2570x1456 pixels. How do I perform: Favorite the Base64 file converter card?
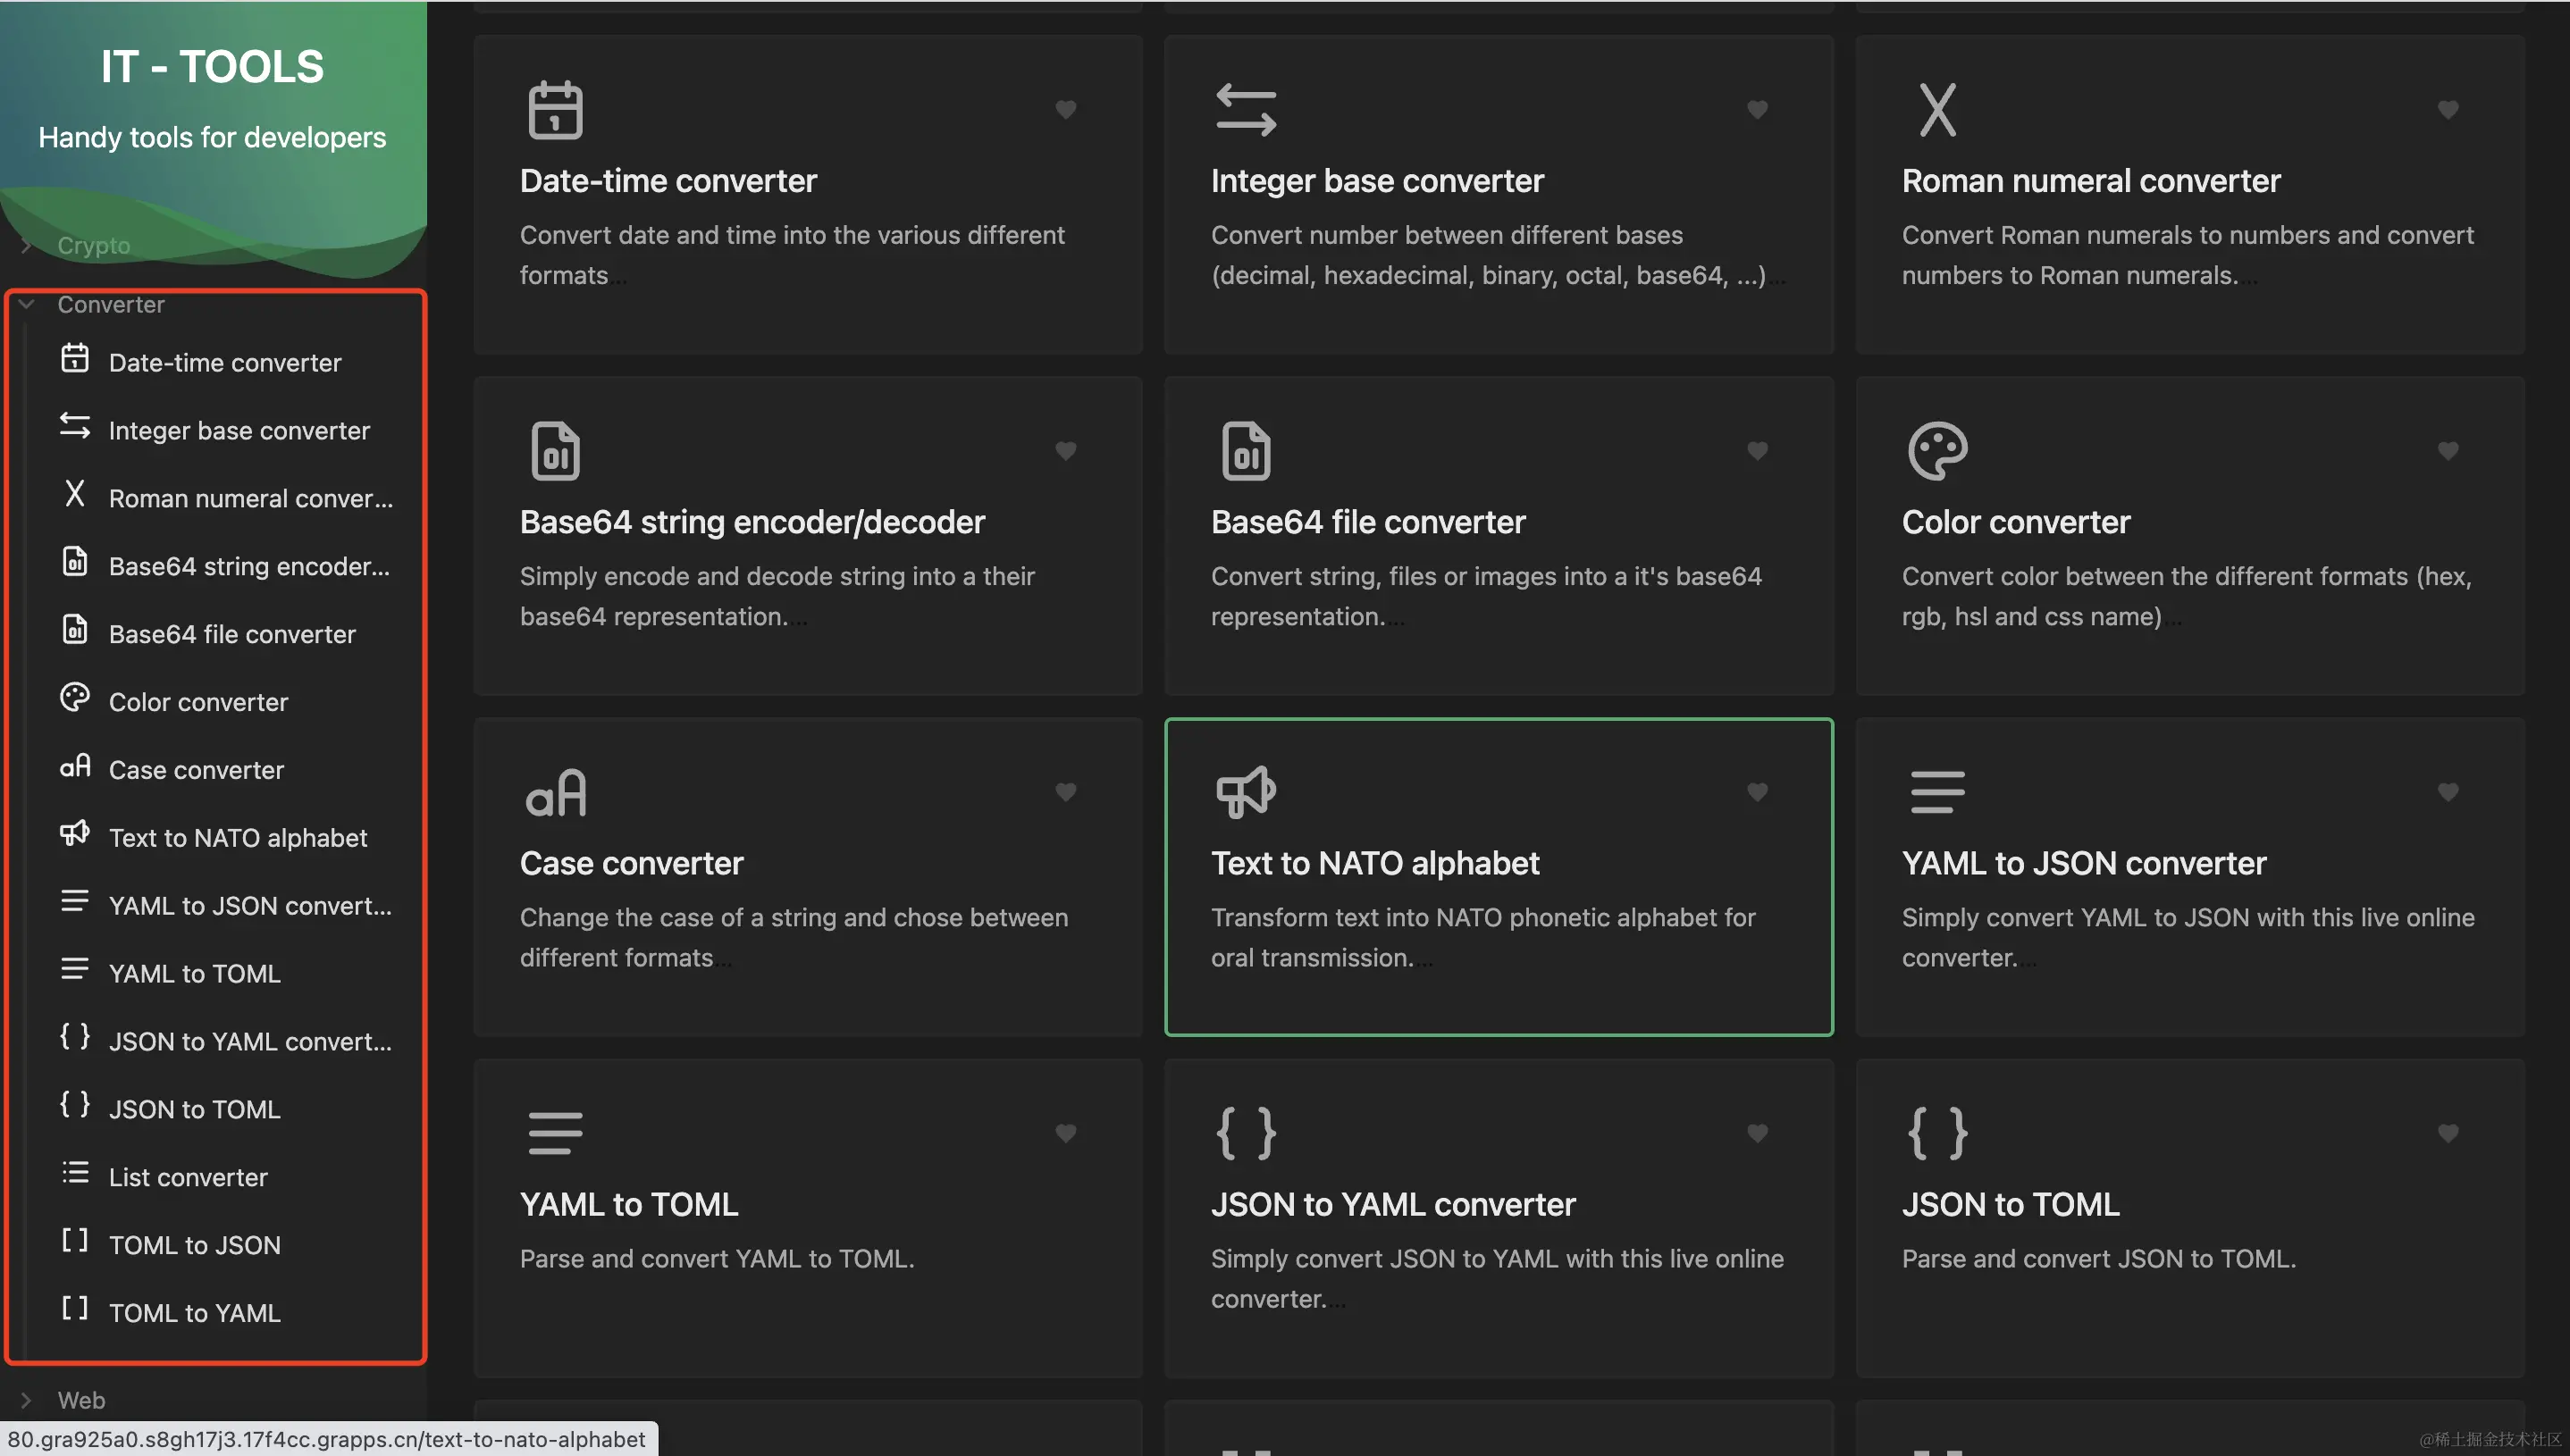pyautogui.click(x=1758, y=451)
